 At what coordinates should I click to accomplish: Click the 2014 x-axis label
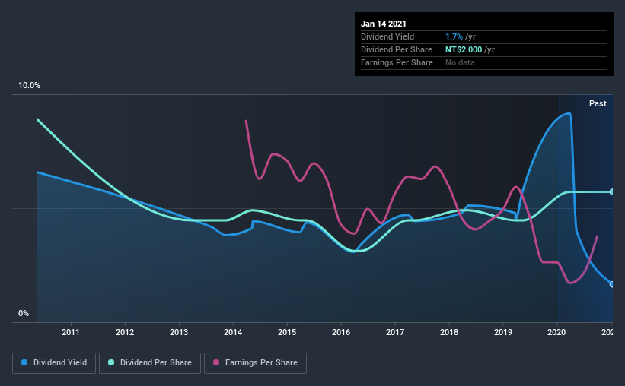[x=233, y=332]
